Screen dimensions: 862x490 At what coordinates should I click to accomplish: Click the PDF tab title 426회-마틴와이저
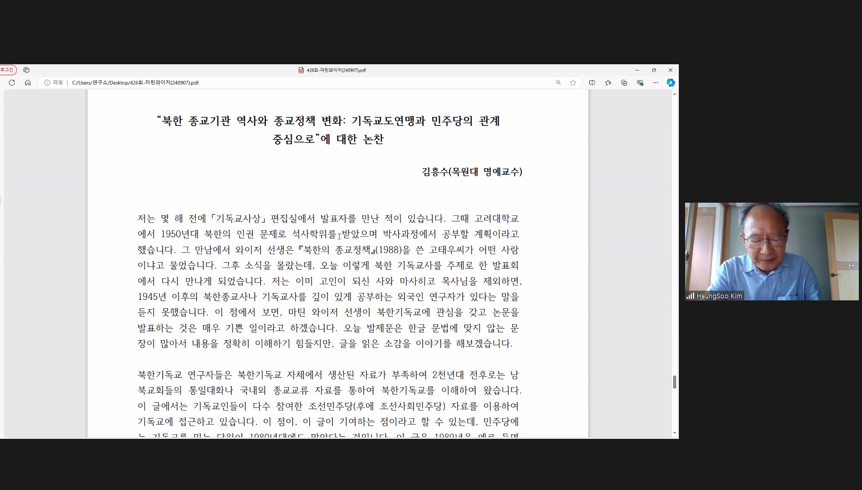click(x=336, y=70)
